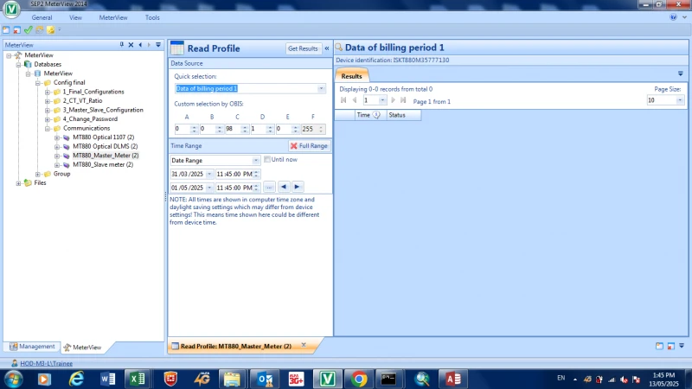
Task: Click the close-window icon at bottom right
Action: point(671,347)
